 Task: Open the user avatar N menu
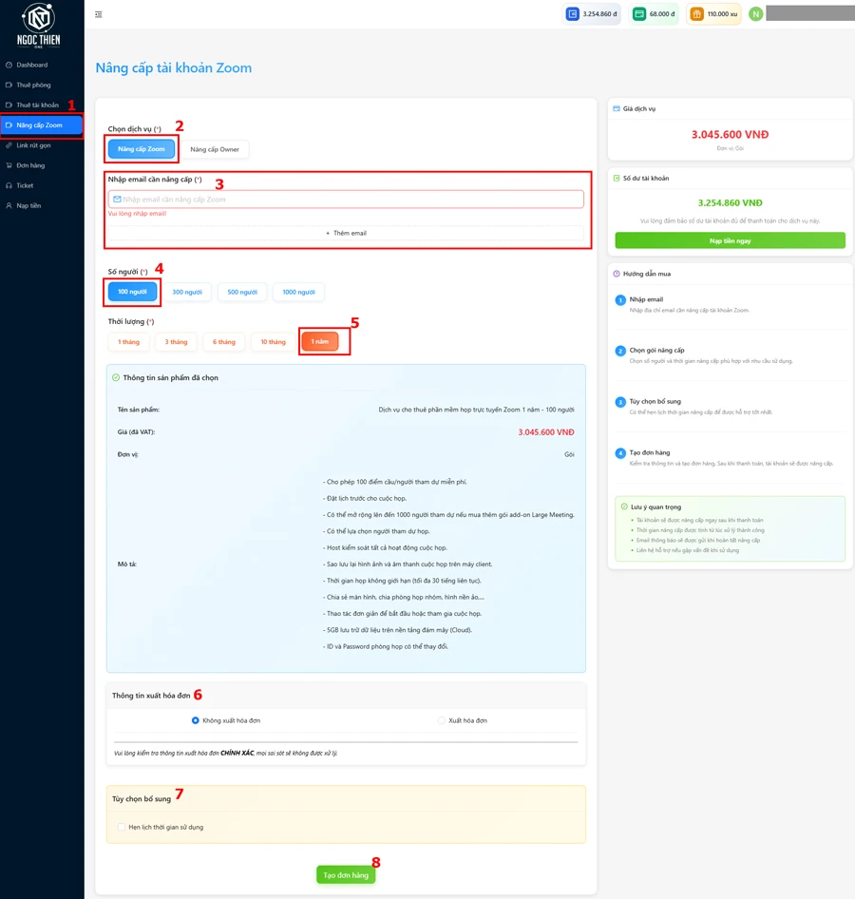(756, 14)
